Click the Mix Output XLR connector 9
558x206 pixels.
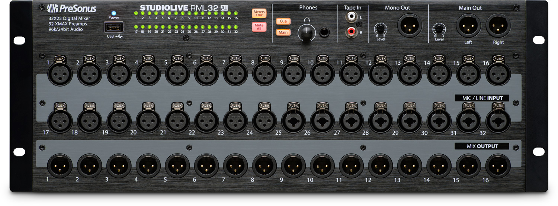point(294,165)
